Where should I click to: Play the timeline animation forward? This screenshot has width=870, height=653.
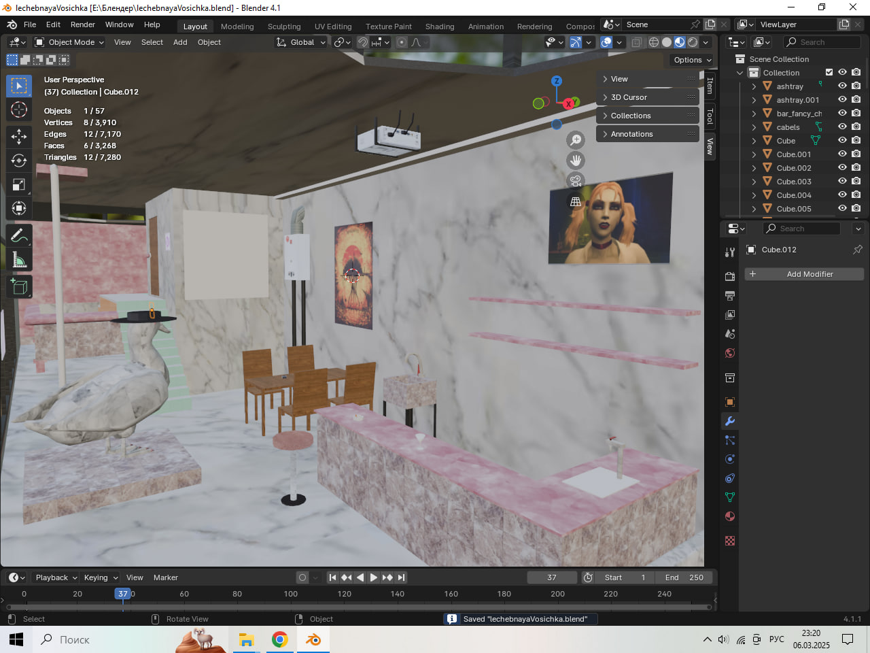pyautogui.click(x=374, y=577)
